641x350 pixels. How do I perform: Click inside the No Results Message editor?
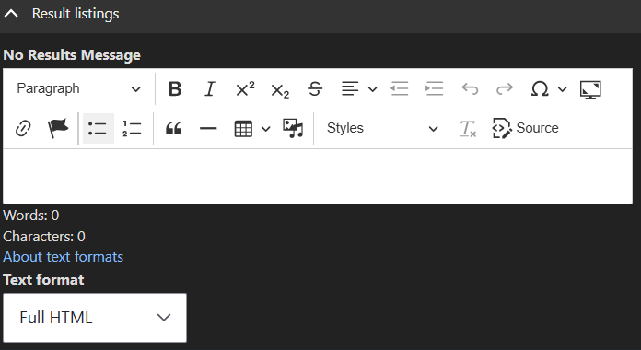click(x=318, y=177)
